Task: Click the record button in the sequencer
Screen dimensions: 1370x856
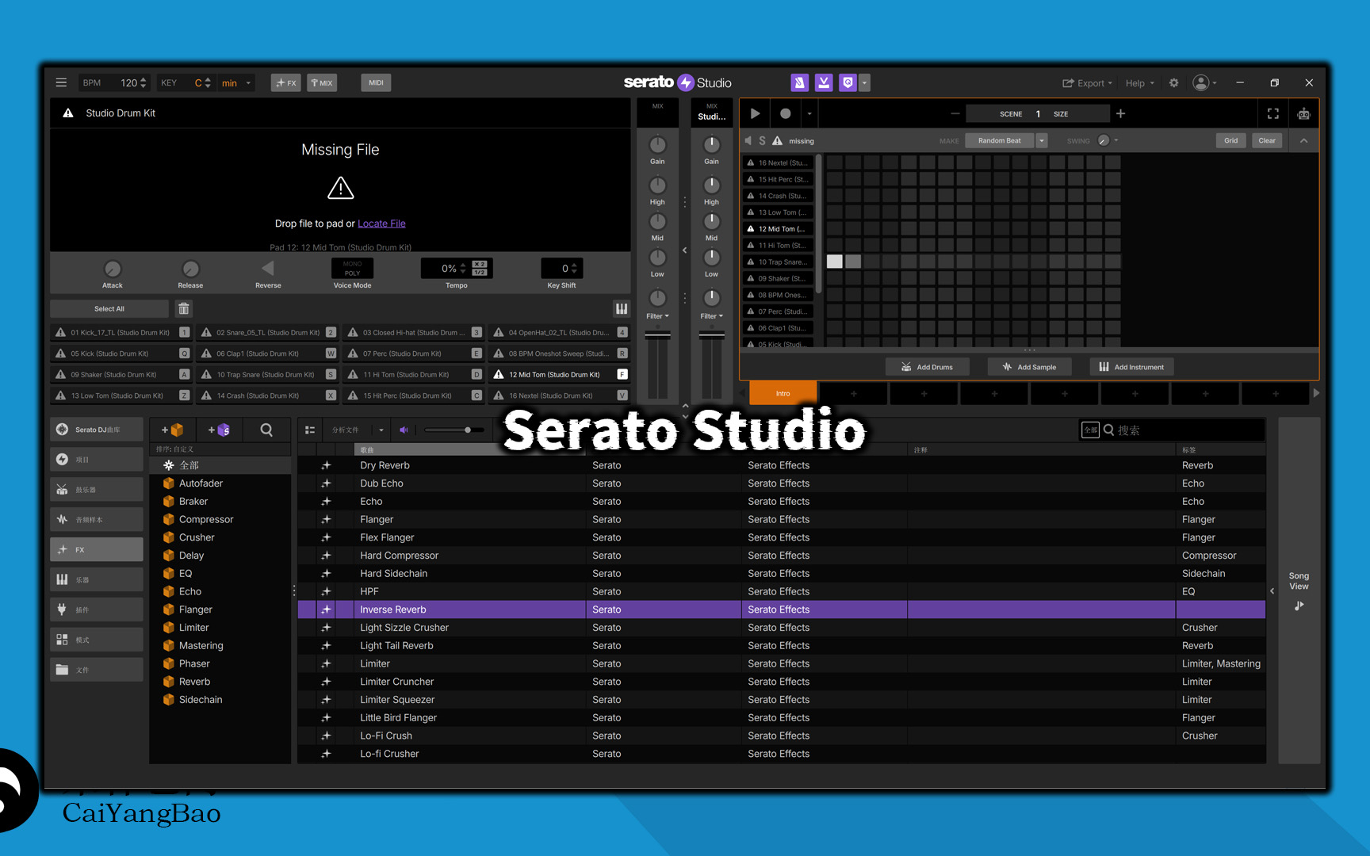Action: 785,114
